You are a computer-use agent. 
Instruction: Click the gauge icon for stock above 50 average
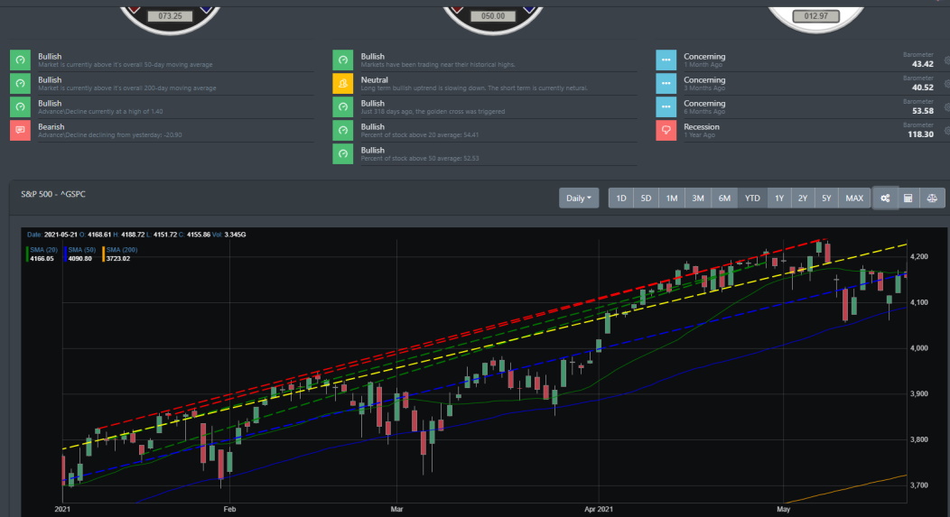(343, 153)
